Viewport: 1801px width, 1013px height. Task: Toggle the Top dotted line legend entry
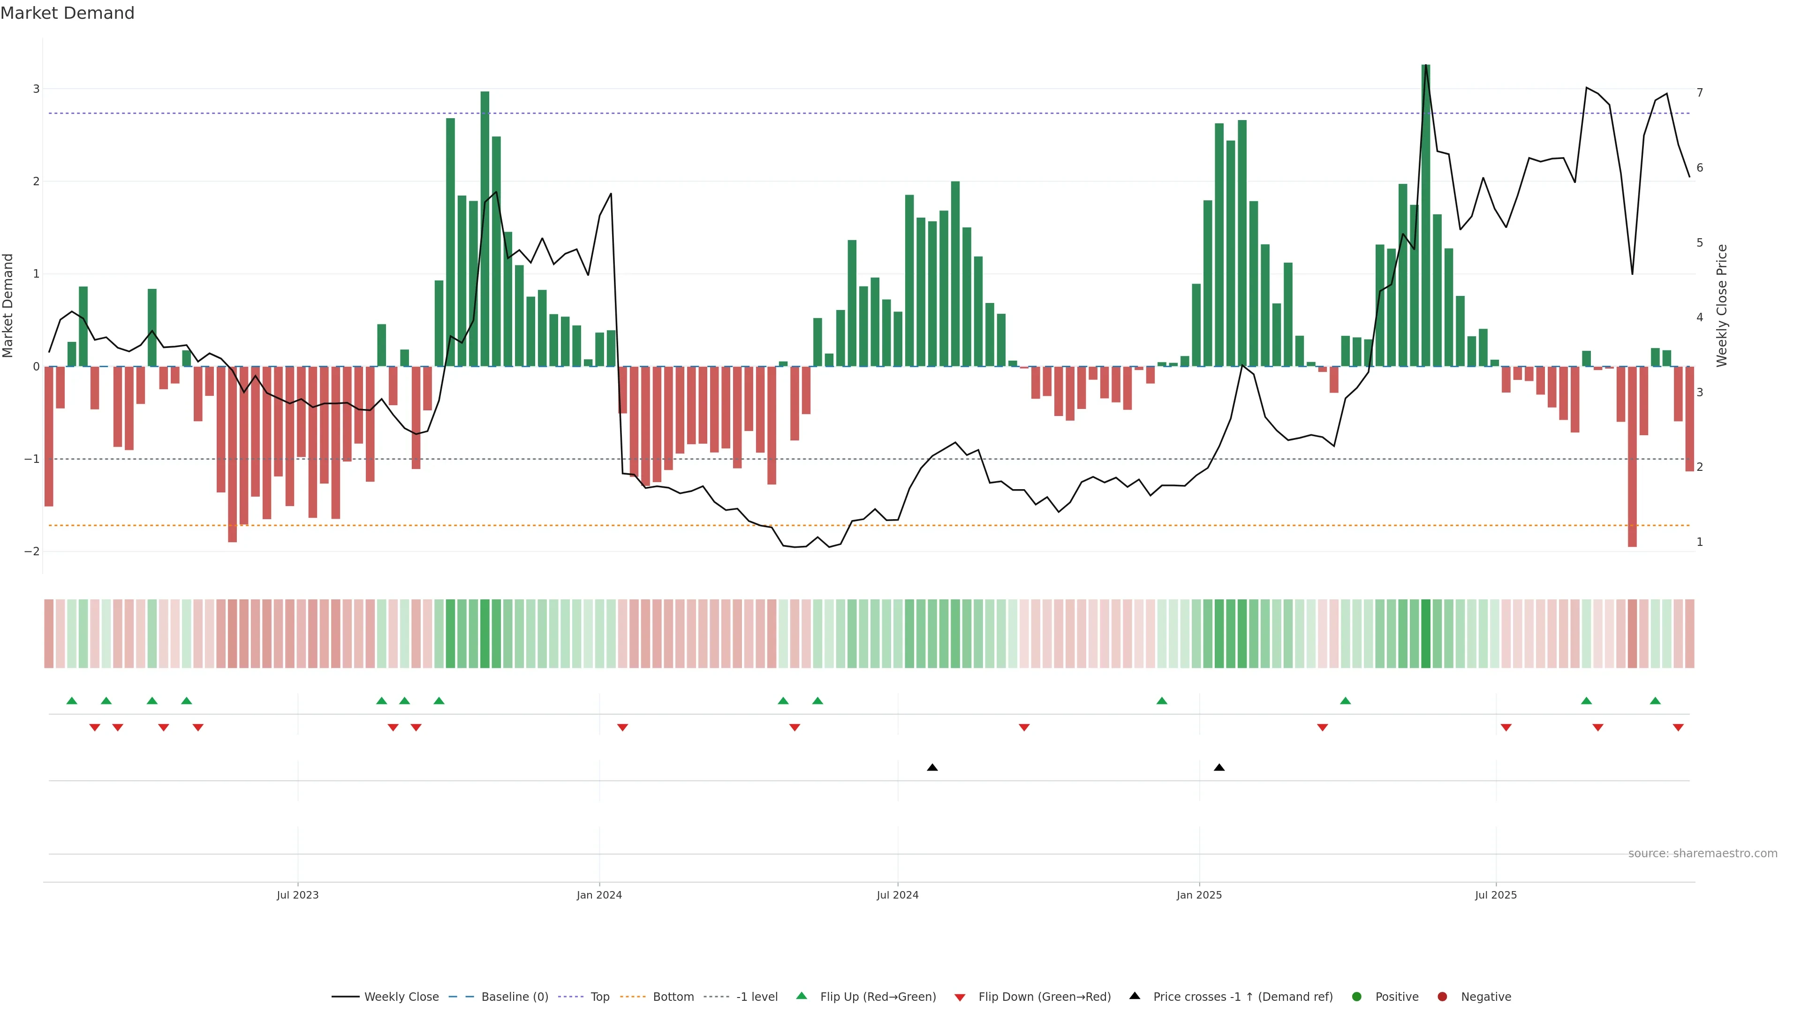[x=599, y=996]
